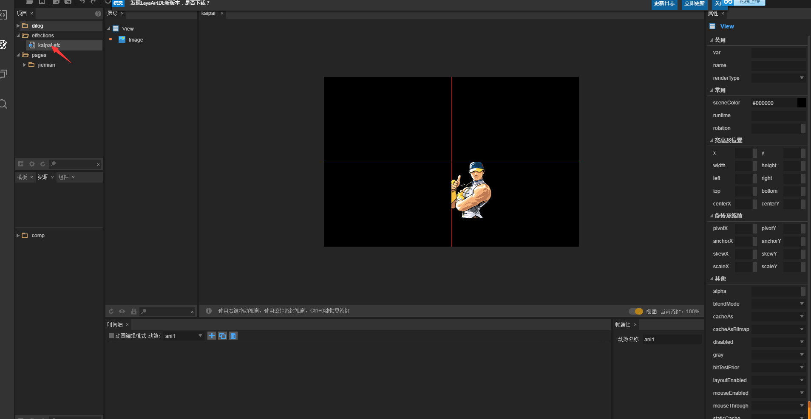This screenshot has width=811, height=419.
Task: Open the cacheAsBitmap dropdown
Action: point(779,329)
